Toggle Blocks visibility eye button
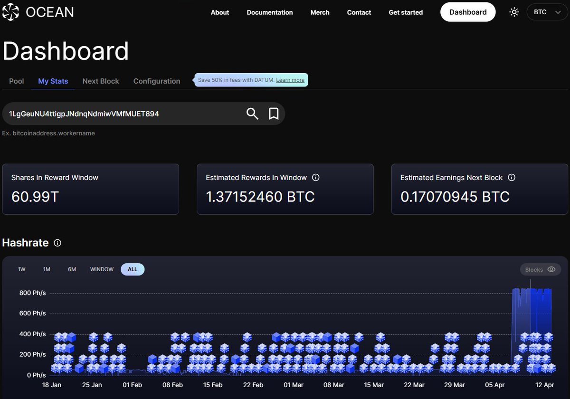The height and width of the screenshot is (399, 570). point(540,269)
